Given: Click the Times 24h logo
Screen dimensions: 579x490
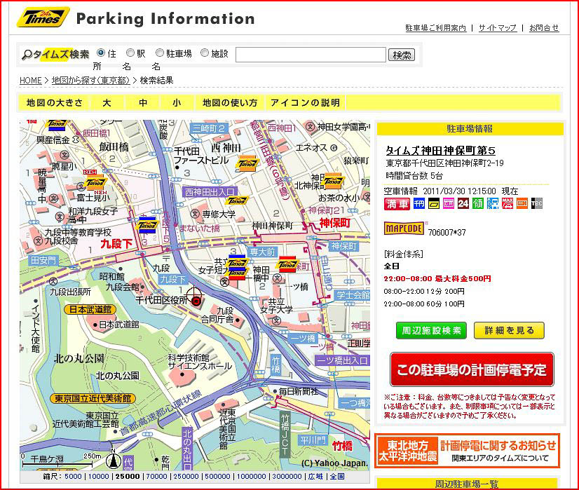Looking at the screenshot, I should point(43,18).
